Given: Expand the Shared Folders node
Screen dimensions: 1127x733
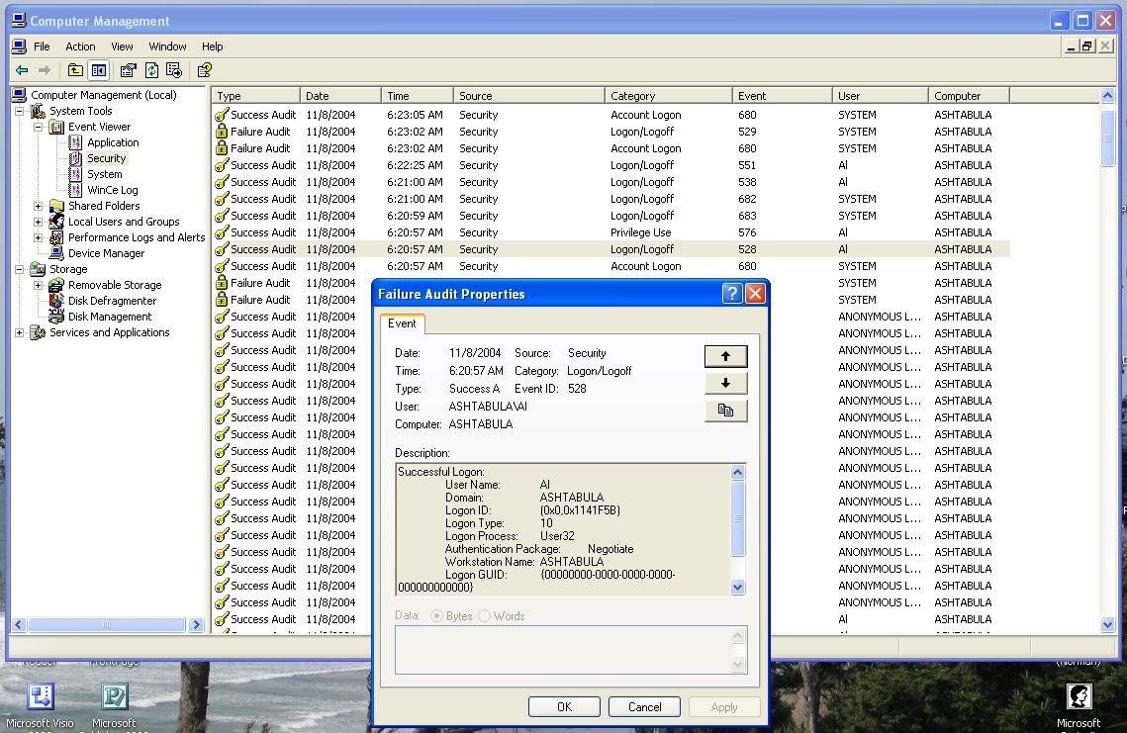Looking at the screenshot, I should [x=38, y=206].
